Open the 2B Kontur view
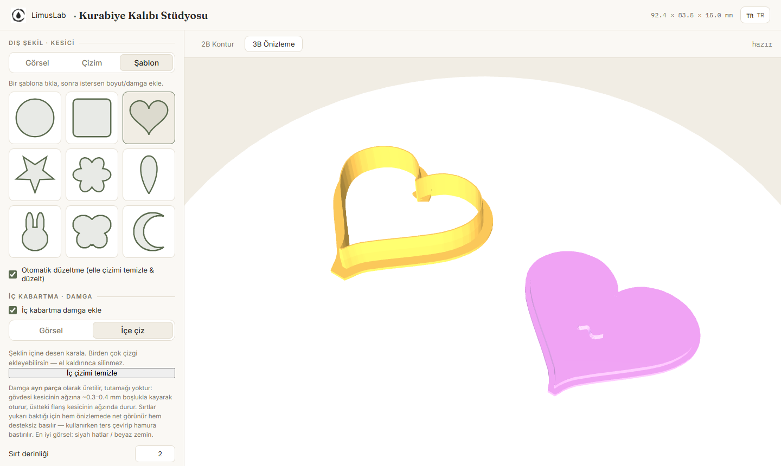This screenshot has height=466, width=781. tap(217, 44)
